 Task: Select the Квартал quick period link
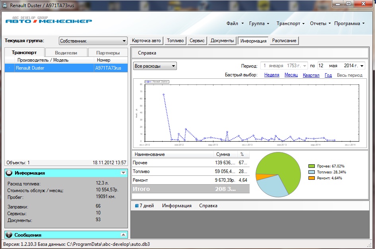[311, 75]
